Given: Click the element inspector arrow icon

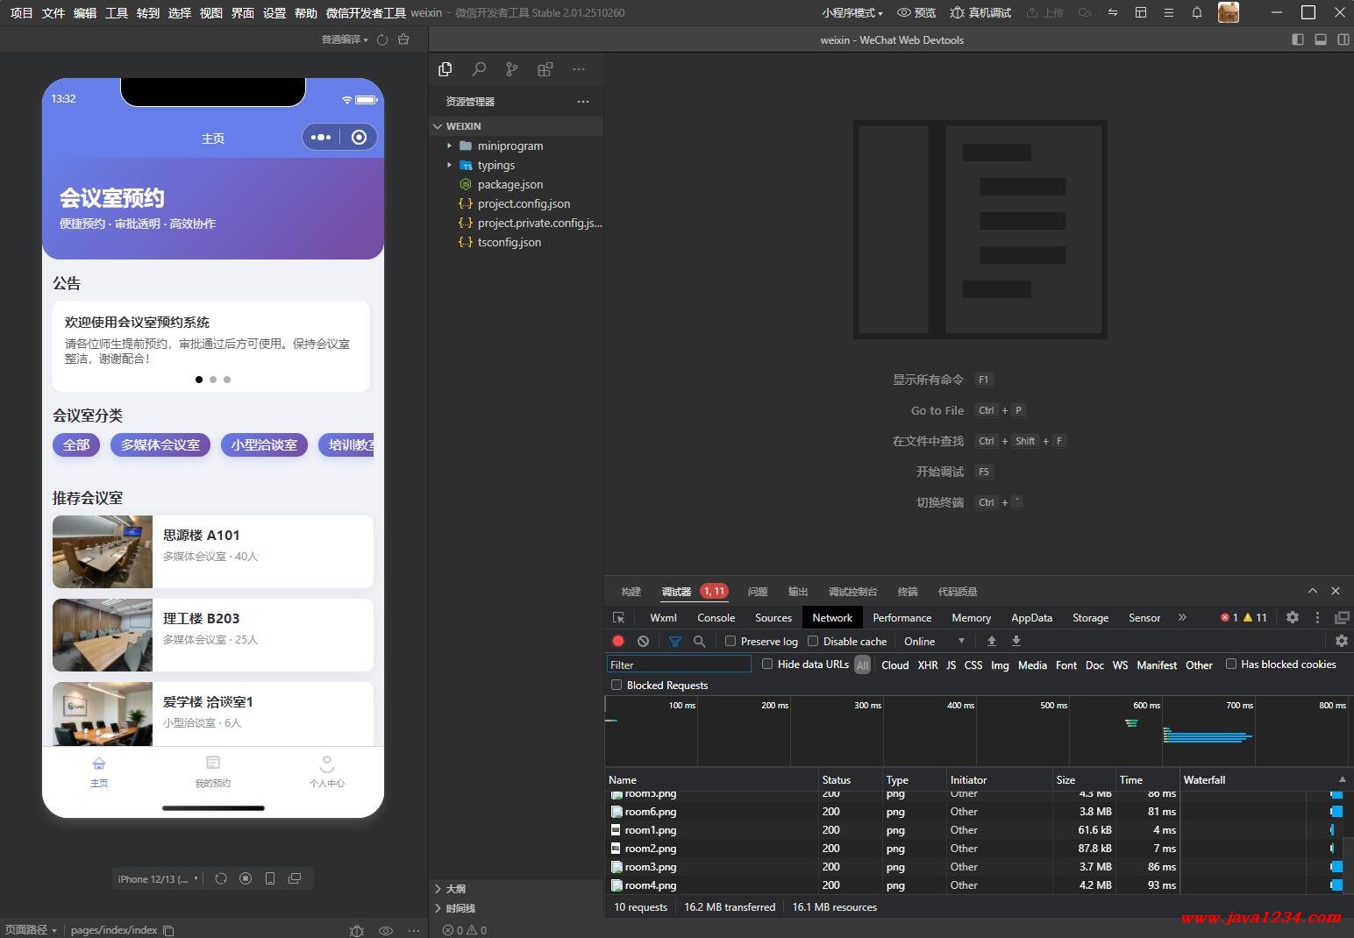Looking at the screenshot, I should 619,617.
